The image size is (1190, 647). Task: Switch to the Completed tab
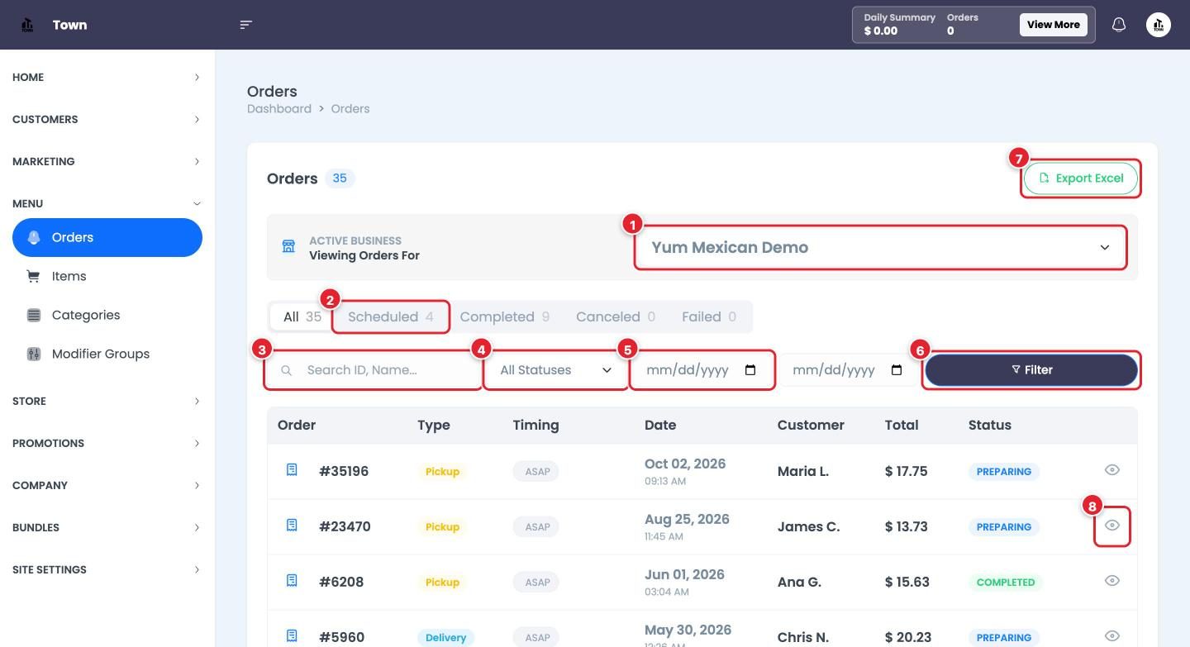pyautogui.click(x=504, y=316)
